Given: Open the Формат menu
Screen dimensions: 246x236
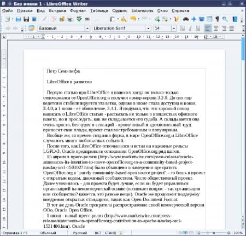Looking at the screenshot, I should (x=78, y=10).
